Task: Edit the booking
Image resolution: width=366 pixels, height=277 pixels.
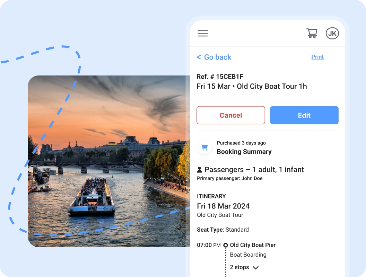Action: tap(304, 115)
